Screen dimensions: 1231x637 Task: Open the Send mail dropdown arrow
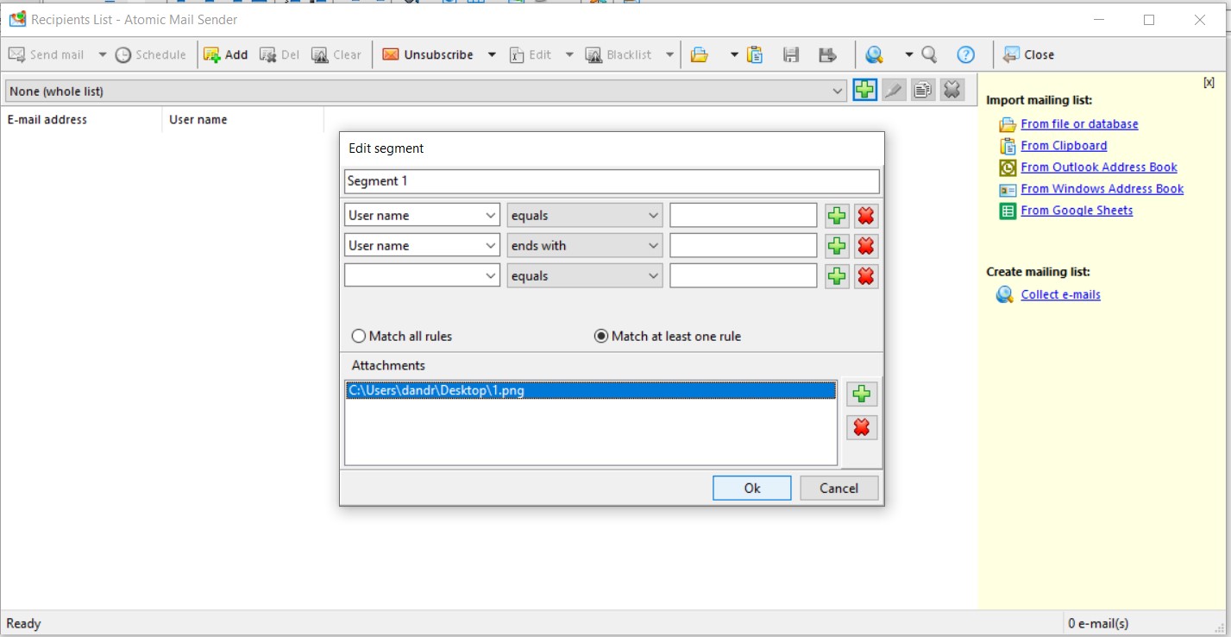102,54
